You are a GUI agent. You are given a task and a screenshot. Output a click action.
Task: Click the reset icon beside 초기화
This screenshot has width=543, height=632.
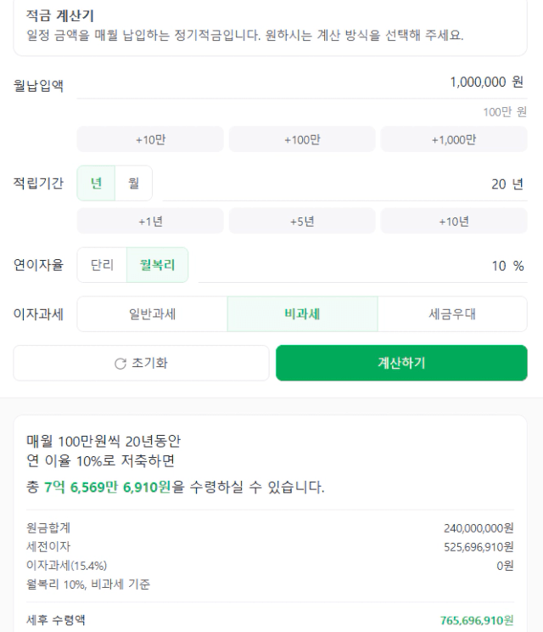(x=120, y=364)
